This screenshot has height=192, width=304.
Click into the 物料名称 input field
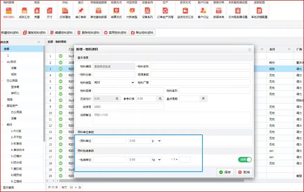point(200,66)
